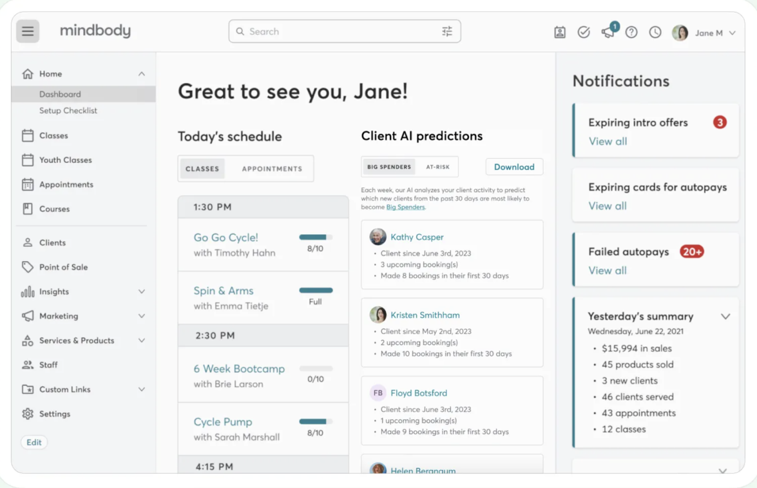
Task: View all failed autopays
Action: 607,271
